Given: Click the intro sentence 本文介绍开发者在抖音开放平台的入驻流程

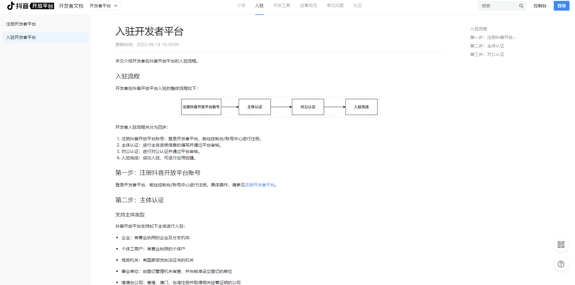Looking at the screenshot, I should [157, 61].
